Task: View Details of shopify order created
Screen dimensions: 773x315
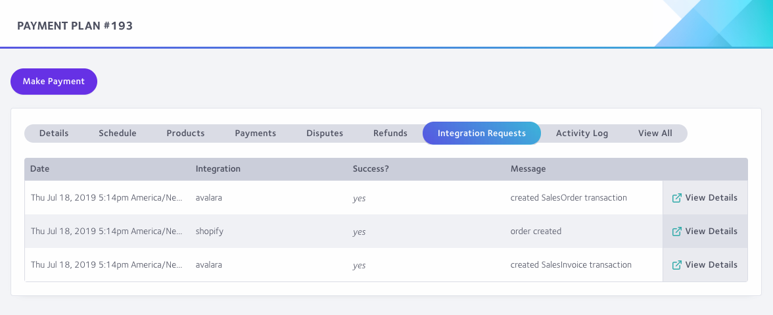Action: pyautogui.click(x=705, y=231)
